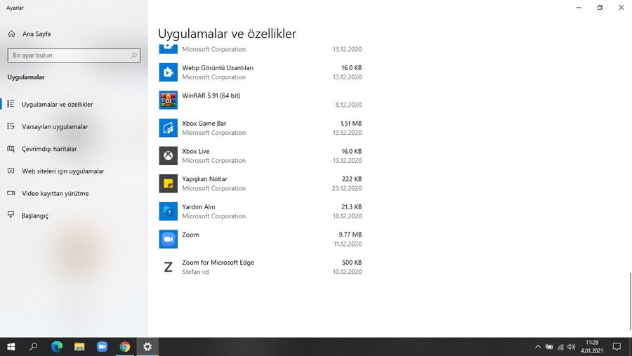Click the Zoom for Microsoft Edge Z icon
Viewport: 632px width, 356px height.
(x=168, y=267)
